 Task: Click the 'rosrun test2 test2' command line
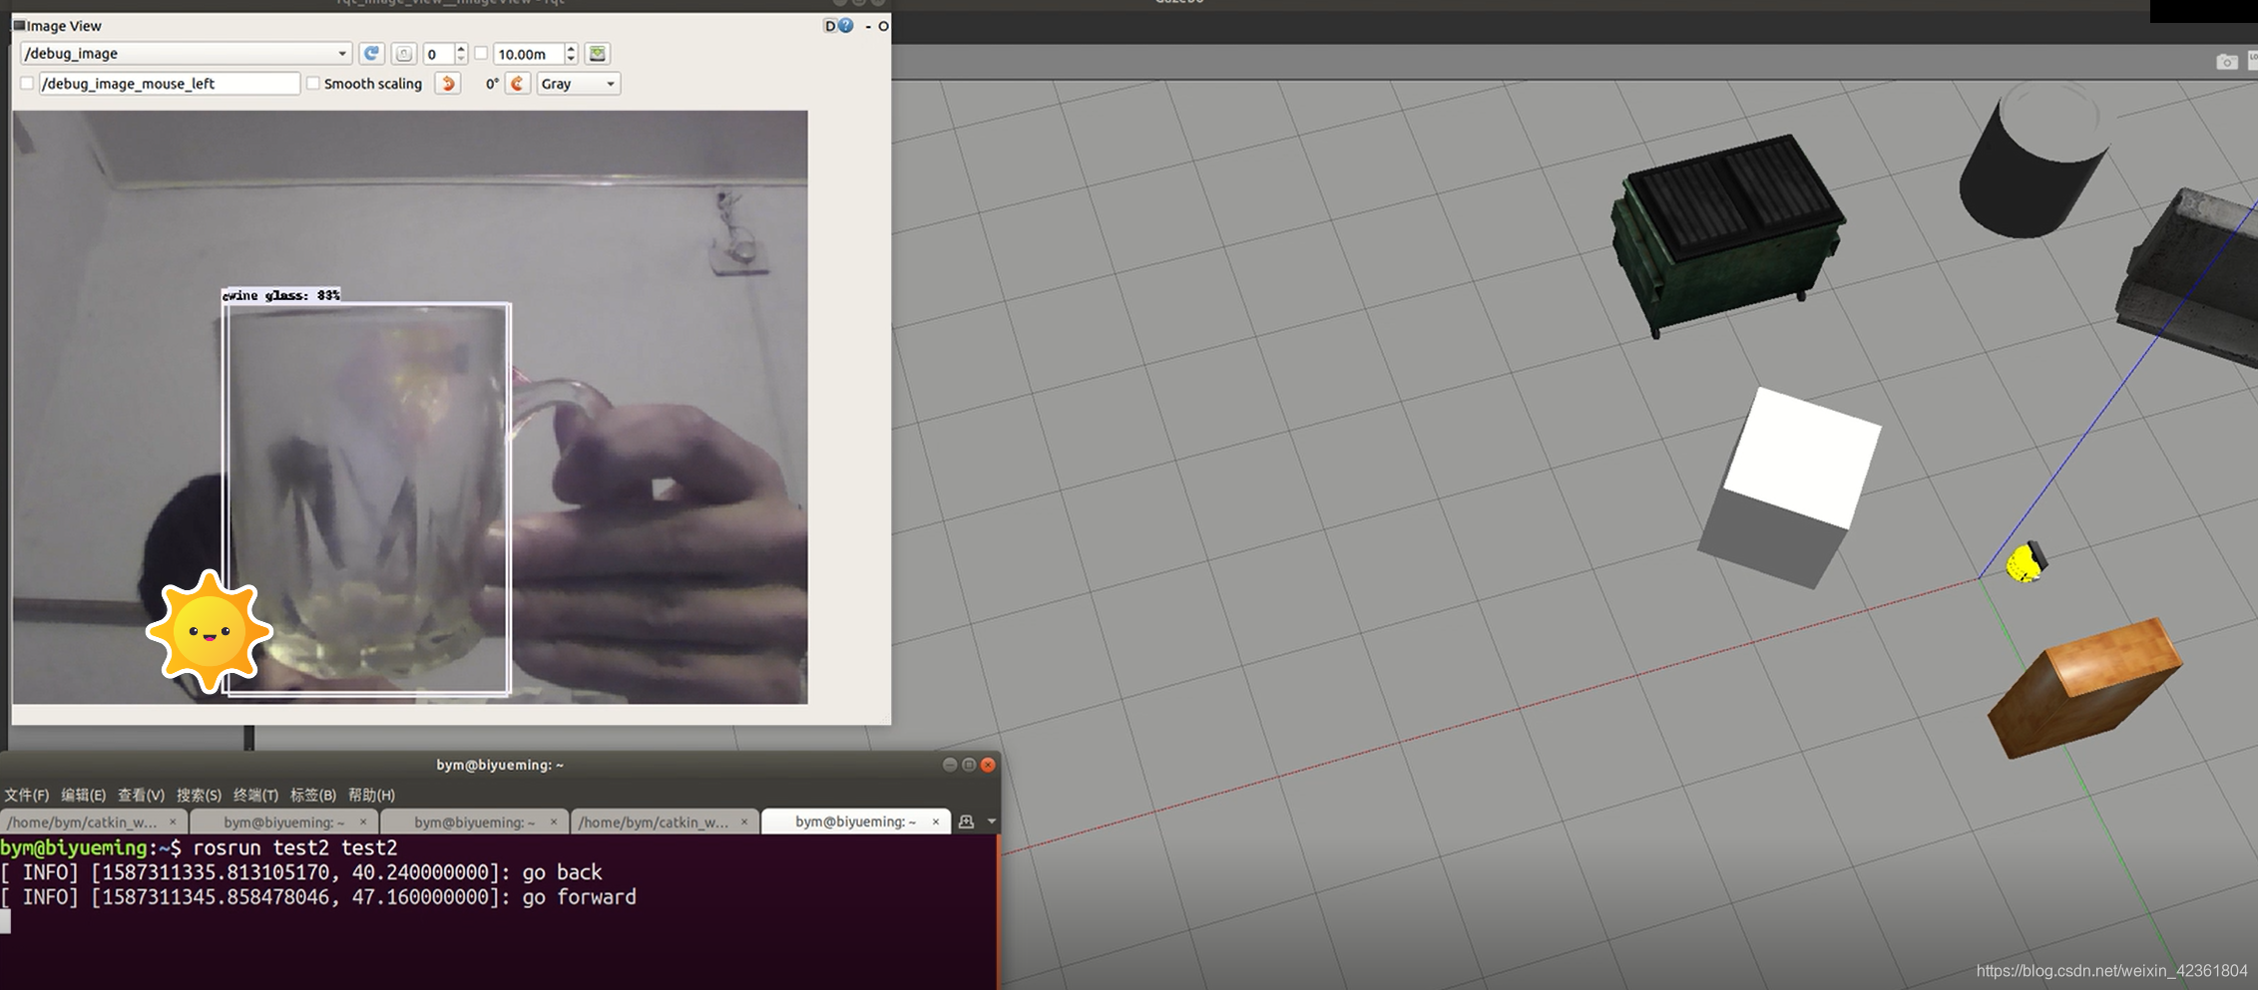tap(294, 847)
